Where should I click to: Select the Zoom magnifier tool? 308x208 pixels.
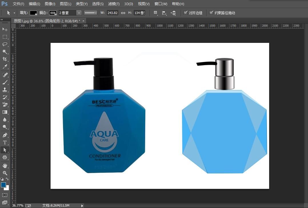coord(5,173)
